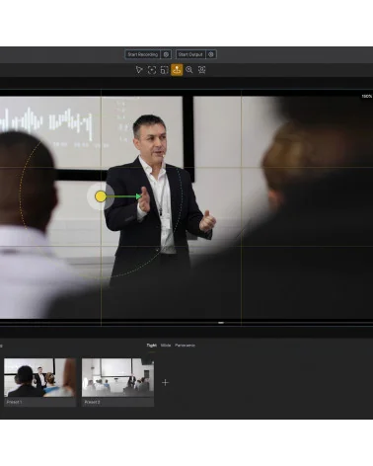
Task: Select the arrow pointer tool
Action: tap(139, 70)
